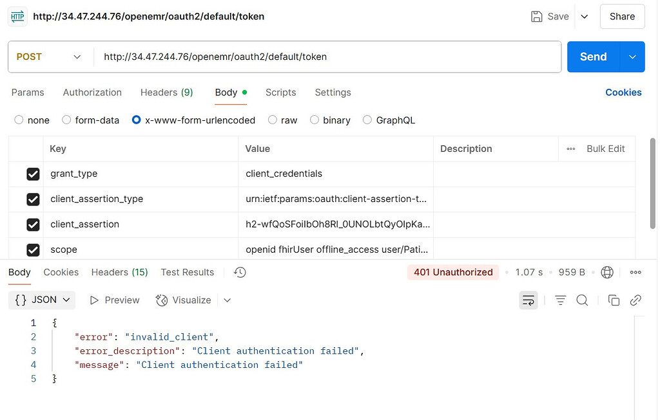The height and width of the screenshot is (420, 660).
Task: Open the Cookies manager
Action: click(623, 93)
